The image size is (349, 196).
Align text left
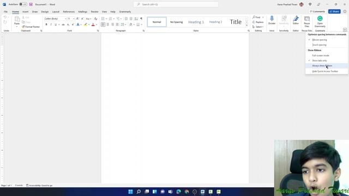103,24
